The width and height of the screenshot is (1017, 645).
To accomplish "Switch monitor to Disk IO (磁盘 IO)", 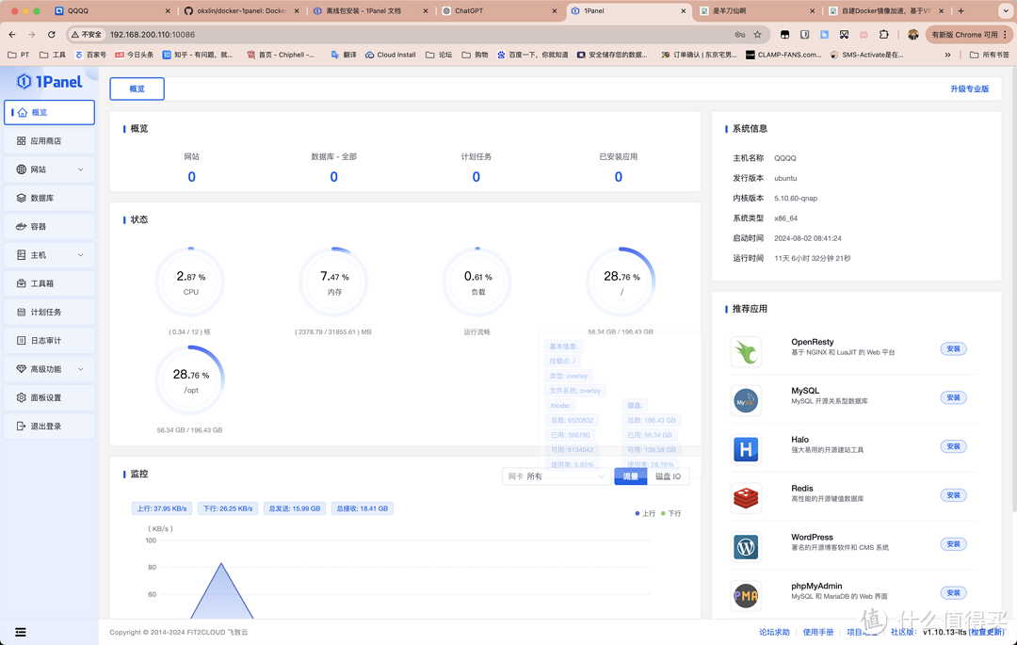I will click(668, 476).
